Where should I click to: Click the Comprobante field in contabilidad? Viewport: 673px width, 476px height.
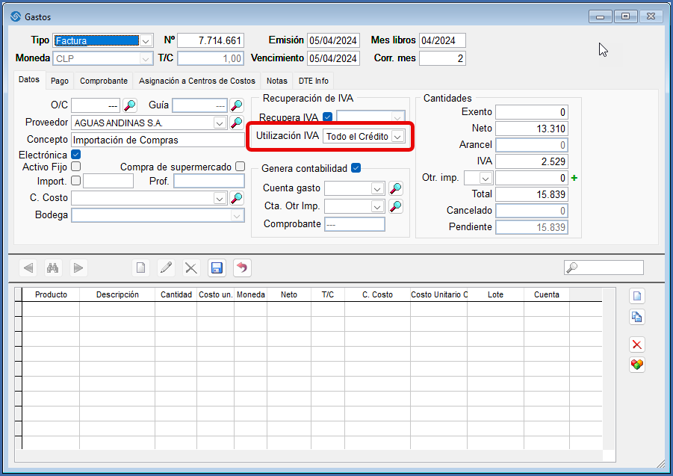tap(355, 224)
